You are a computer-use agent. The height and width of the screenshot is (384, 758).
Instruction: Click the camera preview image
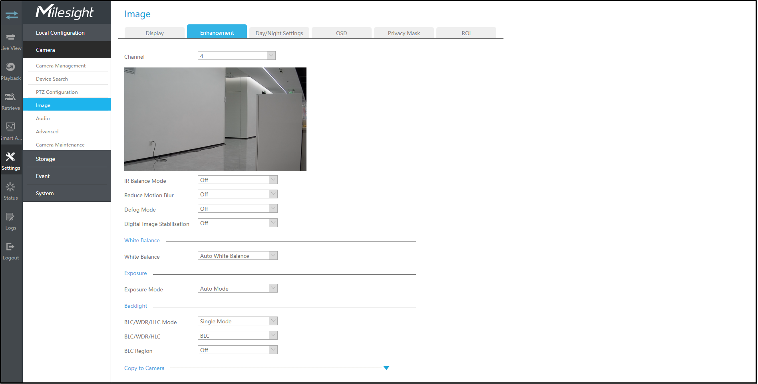coord(215,119)
